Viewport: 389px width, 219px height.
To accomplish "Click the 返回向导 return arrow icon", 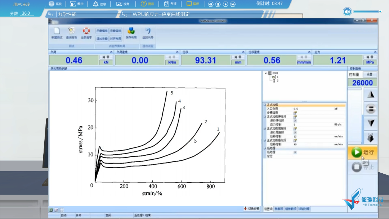I will click(x=148, y=31).
